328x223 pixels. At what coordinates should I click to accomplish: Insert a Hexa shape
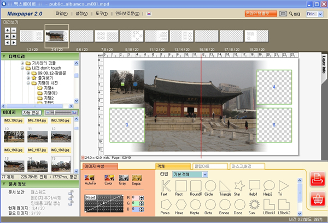pos(181,207)
